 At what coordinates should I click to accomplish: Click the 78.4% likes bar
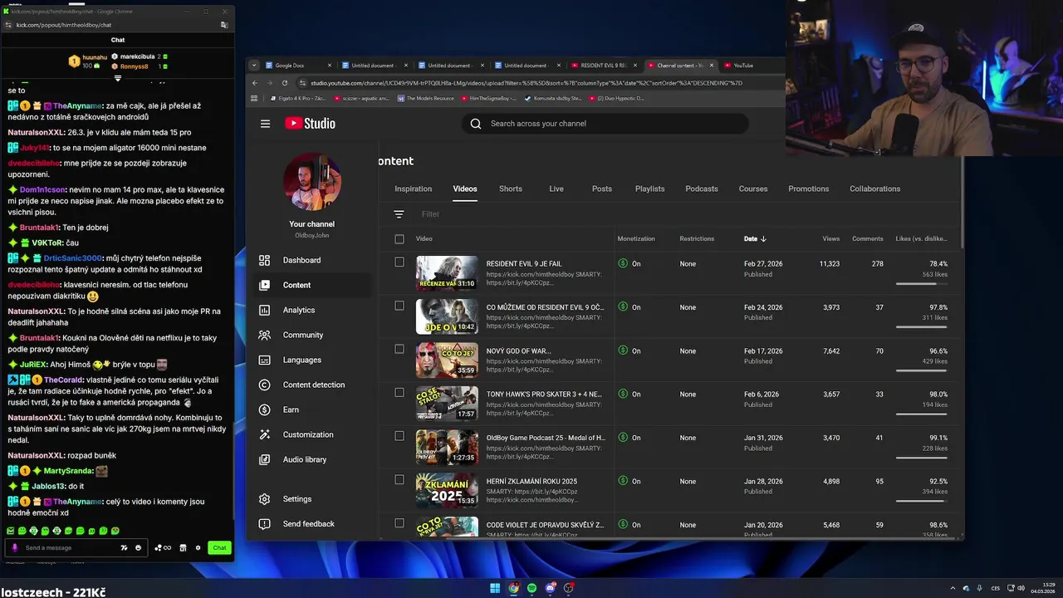tap(921, 283)
